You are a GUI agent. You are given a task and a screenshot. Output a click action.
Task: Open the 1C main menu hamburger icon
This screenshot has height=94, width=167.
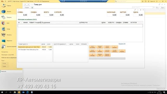pyautogui.click(x=5, y=1)
